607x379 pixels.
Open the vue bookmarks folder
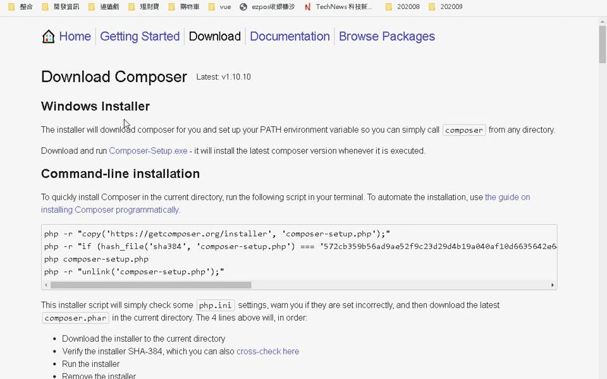tap(221, 7)
